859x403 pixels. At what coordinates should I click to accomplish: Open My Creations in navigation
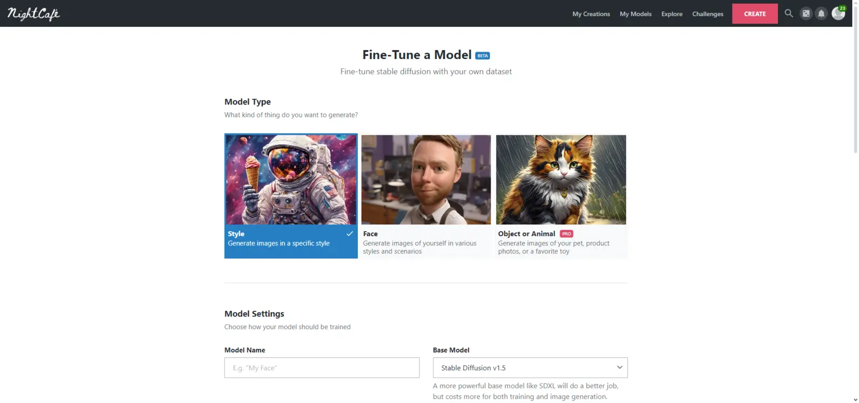(x=591, y=14)
